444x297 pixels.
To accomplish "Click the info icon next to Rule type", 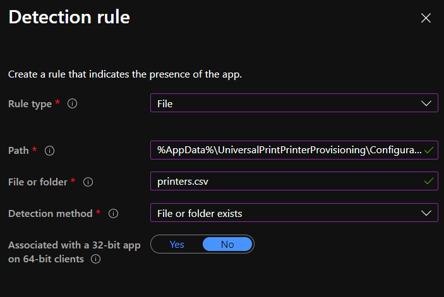I will [72, 103].
